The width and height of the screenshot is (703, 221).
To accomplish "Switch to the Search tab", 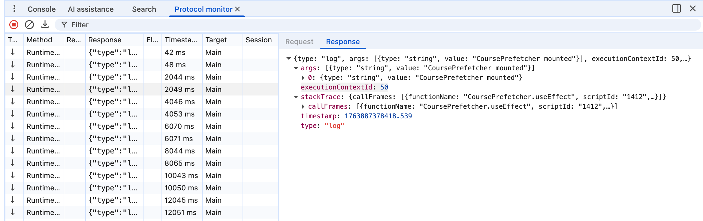I will [144, 9].
